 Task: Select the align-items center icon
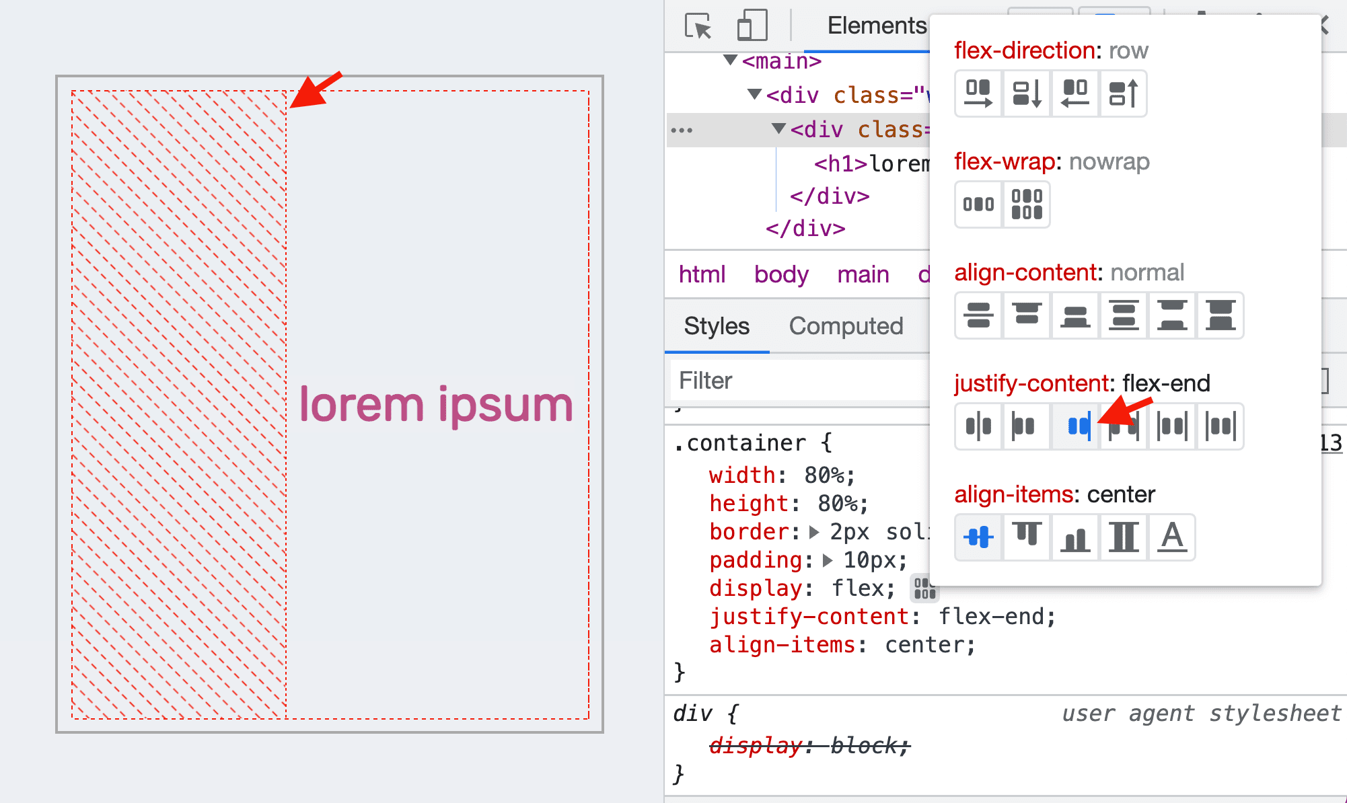[977, 536]
